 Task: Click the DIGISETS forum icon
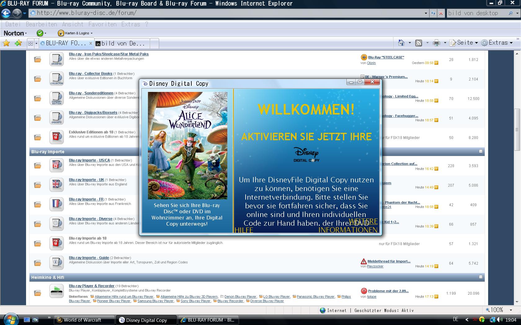(56, 118)
